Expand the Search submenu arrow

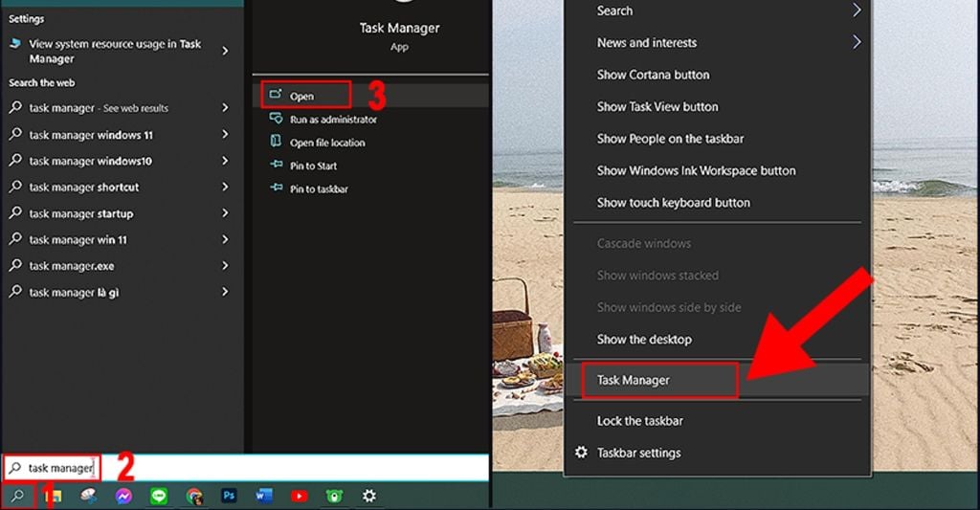(856, 11)
